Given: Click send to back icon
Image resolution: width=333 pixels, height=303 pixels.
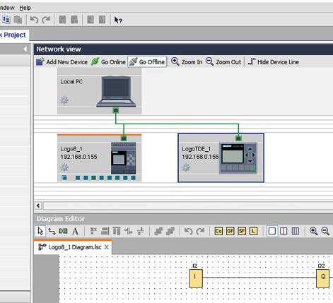Looking at the screenshot, I should coord(170,231).
